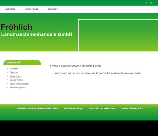Select the Unsere Partner link
This screenshot has width=158, height=136.
tap(16, 80)
